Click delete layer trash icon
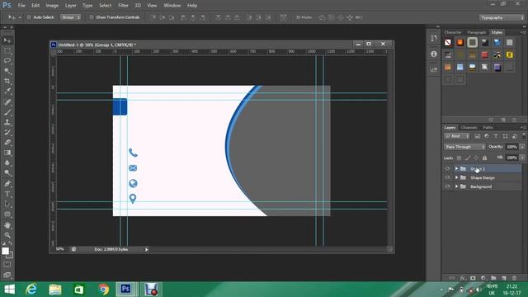Screen dimensions: 528x297 (x=514, y=278)
